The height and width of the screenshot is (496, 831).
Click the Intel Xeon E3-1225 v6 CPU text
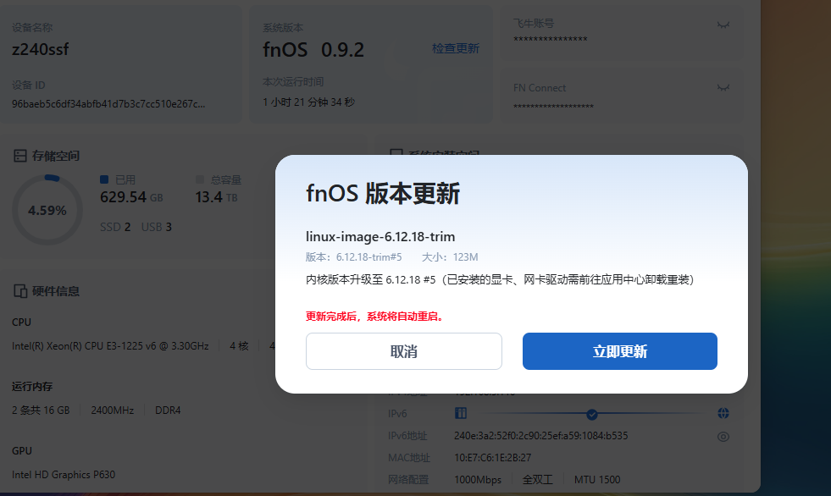click(x=110, y=346)
